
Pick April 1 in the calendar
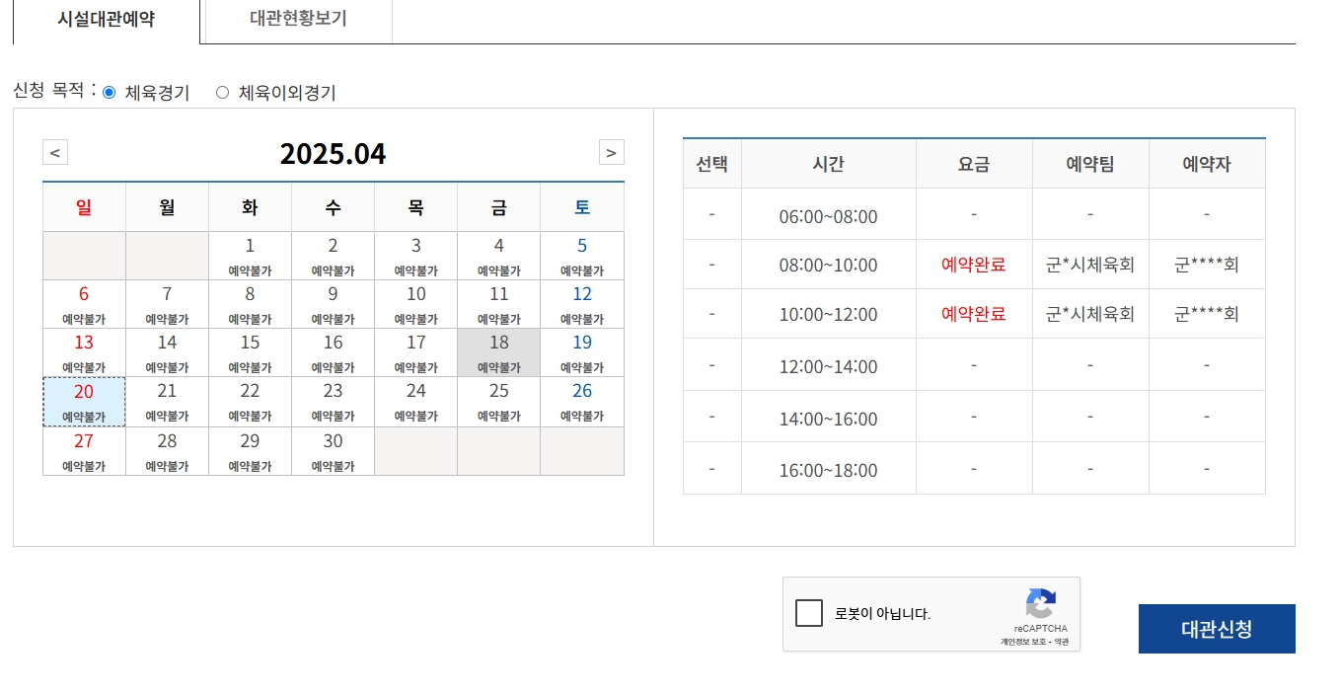pos(250,256)
